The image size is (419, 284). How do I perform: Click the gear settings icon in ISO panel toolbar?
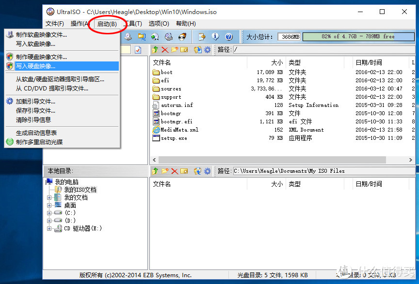point(207,49)
